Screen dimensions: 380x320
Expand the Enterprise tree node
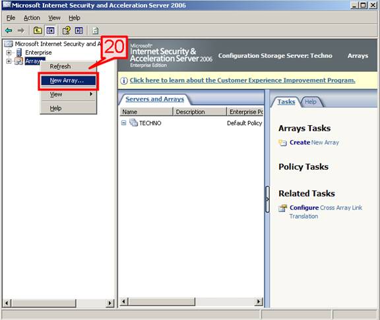click(9, 53)
